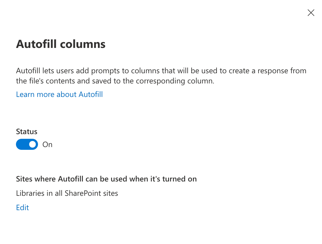Click the second line of the description text
Image resolution: width=322 pixels, height=244 pixels.
[115, 81]
